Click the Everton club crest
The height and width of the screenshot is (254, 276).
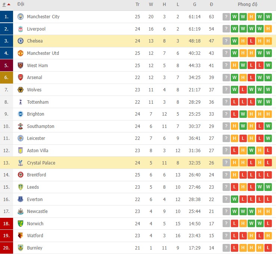click(20, 199)
